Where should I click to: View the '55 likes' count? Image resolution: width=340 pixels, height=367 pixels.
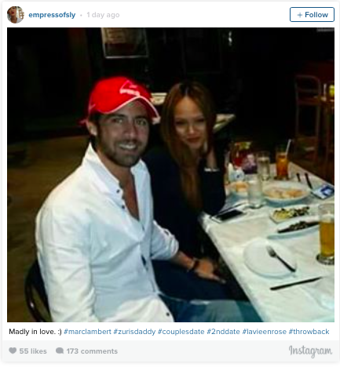[x=33, y=351]
